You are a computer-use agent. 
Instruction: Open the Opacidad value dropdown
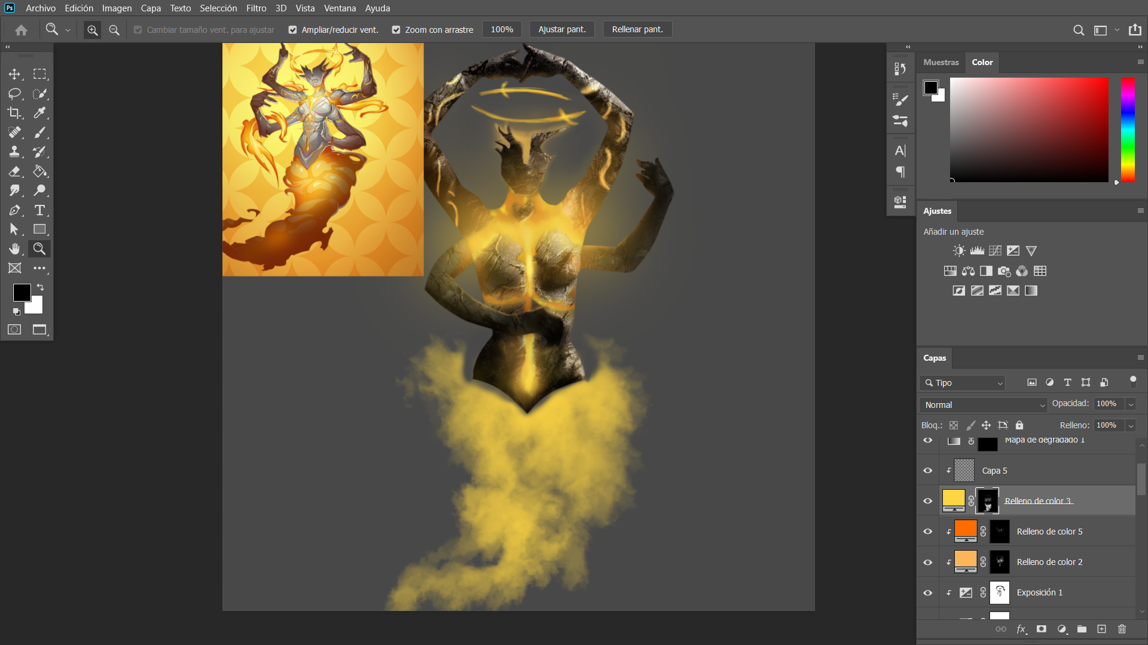pos(1131,404)
